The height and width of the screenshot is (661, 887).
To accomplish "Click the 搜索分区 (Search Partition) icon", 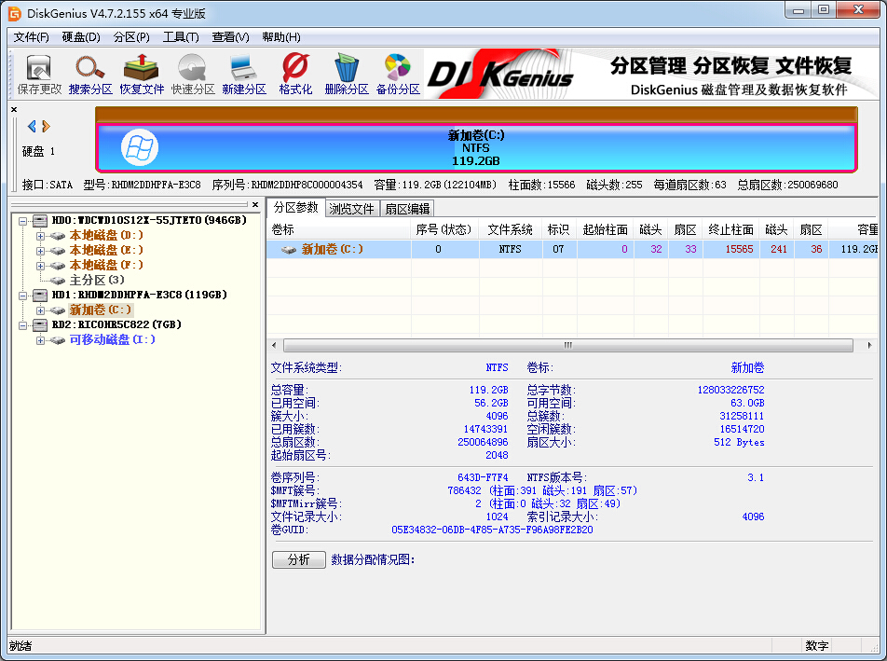I will pos(90,75).
